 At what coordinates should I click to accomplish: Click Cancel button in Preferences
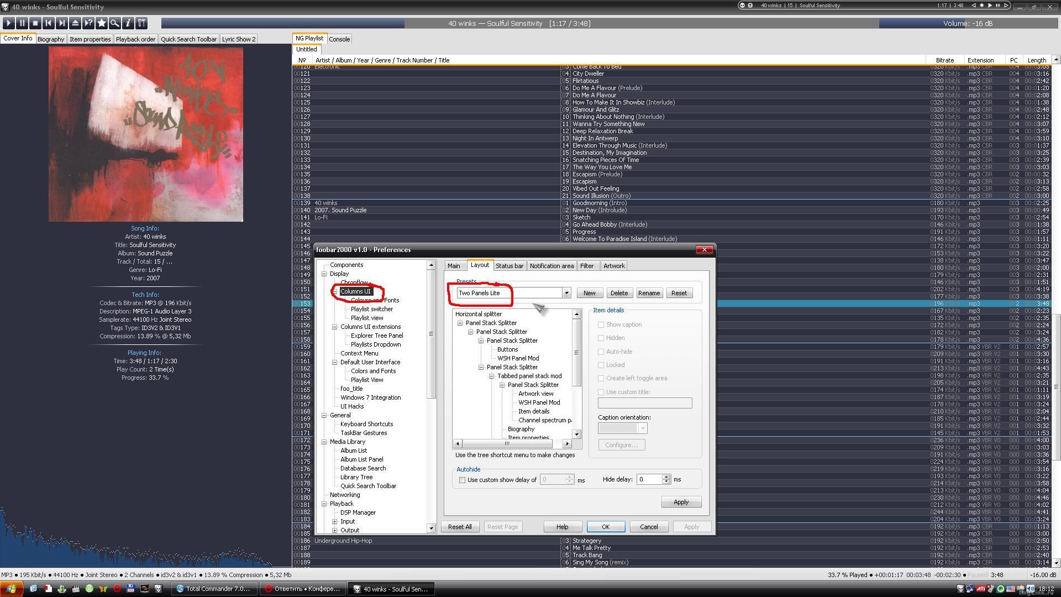[649, 527]
